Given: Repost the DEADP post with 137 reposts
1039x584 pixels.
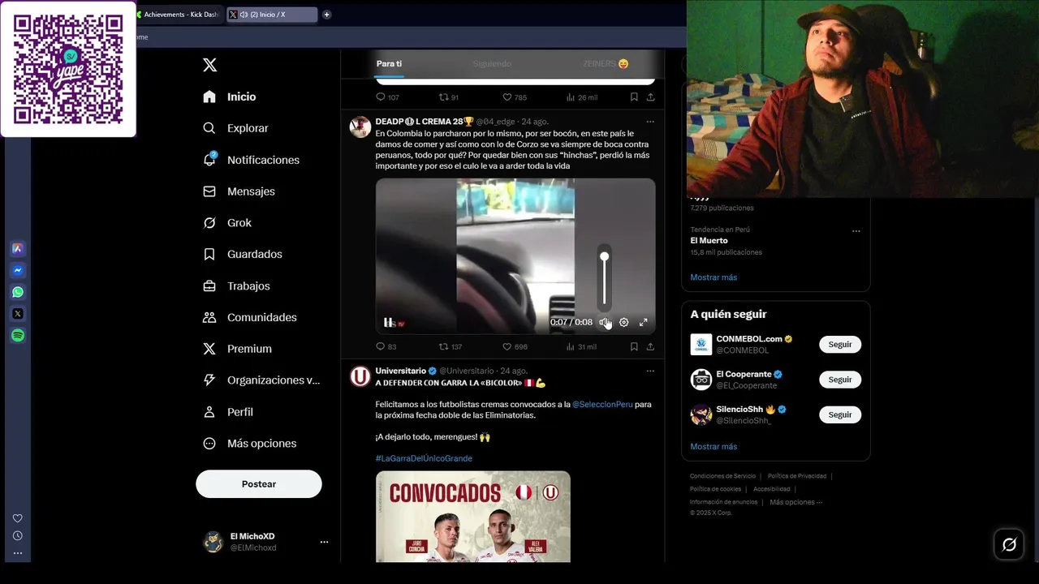Looking at the screenshot, I should 450,346.
